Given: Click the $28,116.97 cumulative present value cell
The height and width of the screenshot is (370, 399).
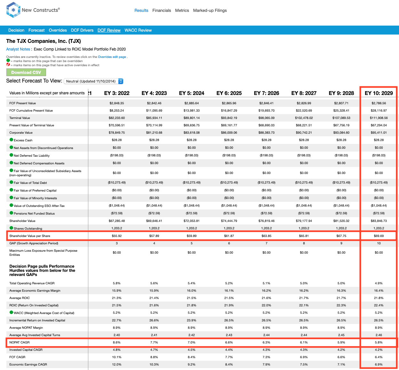Looking at the screenshot, I should coord(379,111).
